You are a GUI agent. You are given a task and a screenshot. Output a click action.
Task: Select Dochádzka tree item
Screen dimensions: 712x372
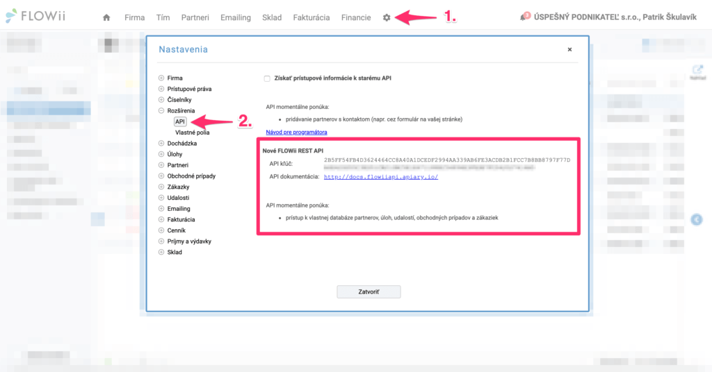point(181,143)
